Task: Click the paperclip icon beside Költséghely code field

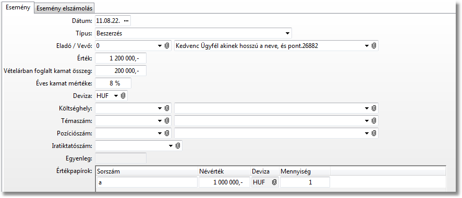Action: pyautogui.click(x=167, y=108)
